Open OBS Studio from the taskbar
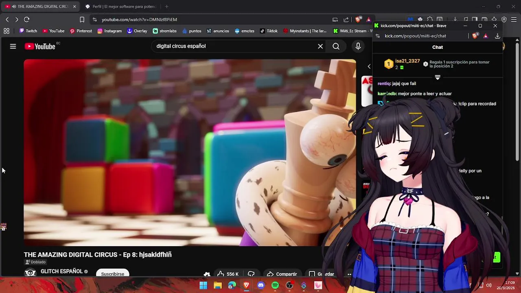This screenshot has height=293, width=521. 289,285
